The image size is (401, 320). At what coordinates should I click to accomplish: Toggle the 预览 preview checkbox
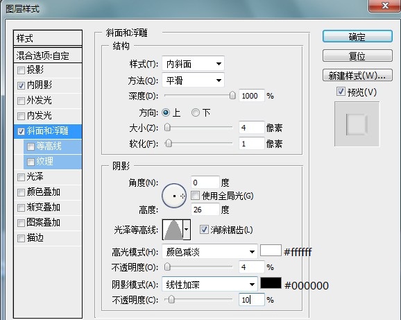pos(341,92)
